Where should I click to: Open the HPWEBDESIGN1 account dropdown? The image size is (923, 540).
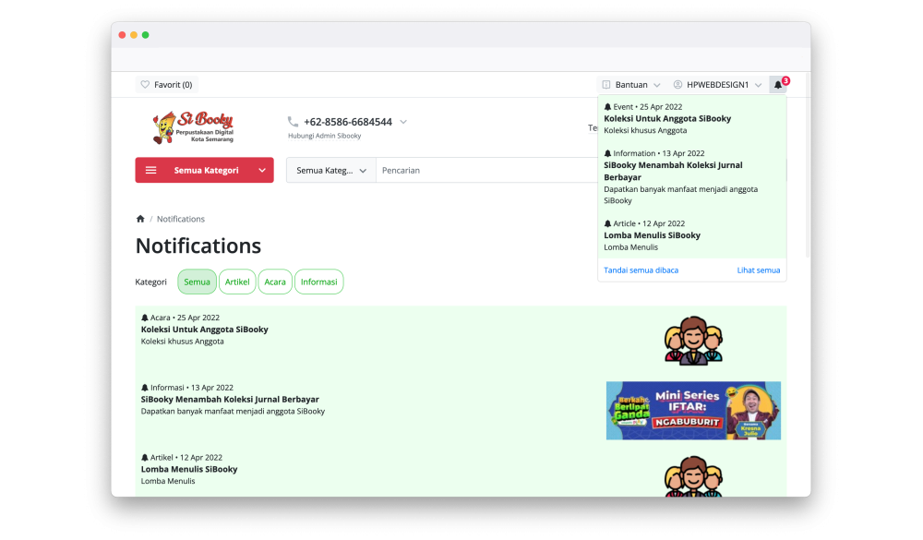pyautogui.click(x=758, y=85)
